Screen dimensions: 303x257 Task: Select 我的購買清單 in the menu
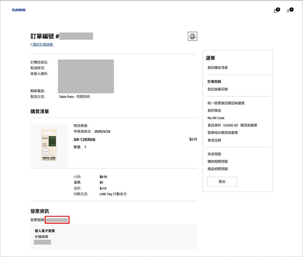pyautogui.click(x=218, y=68)
